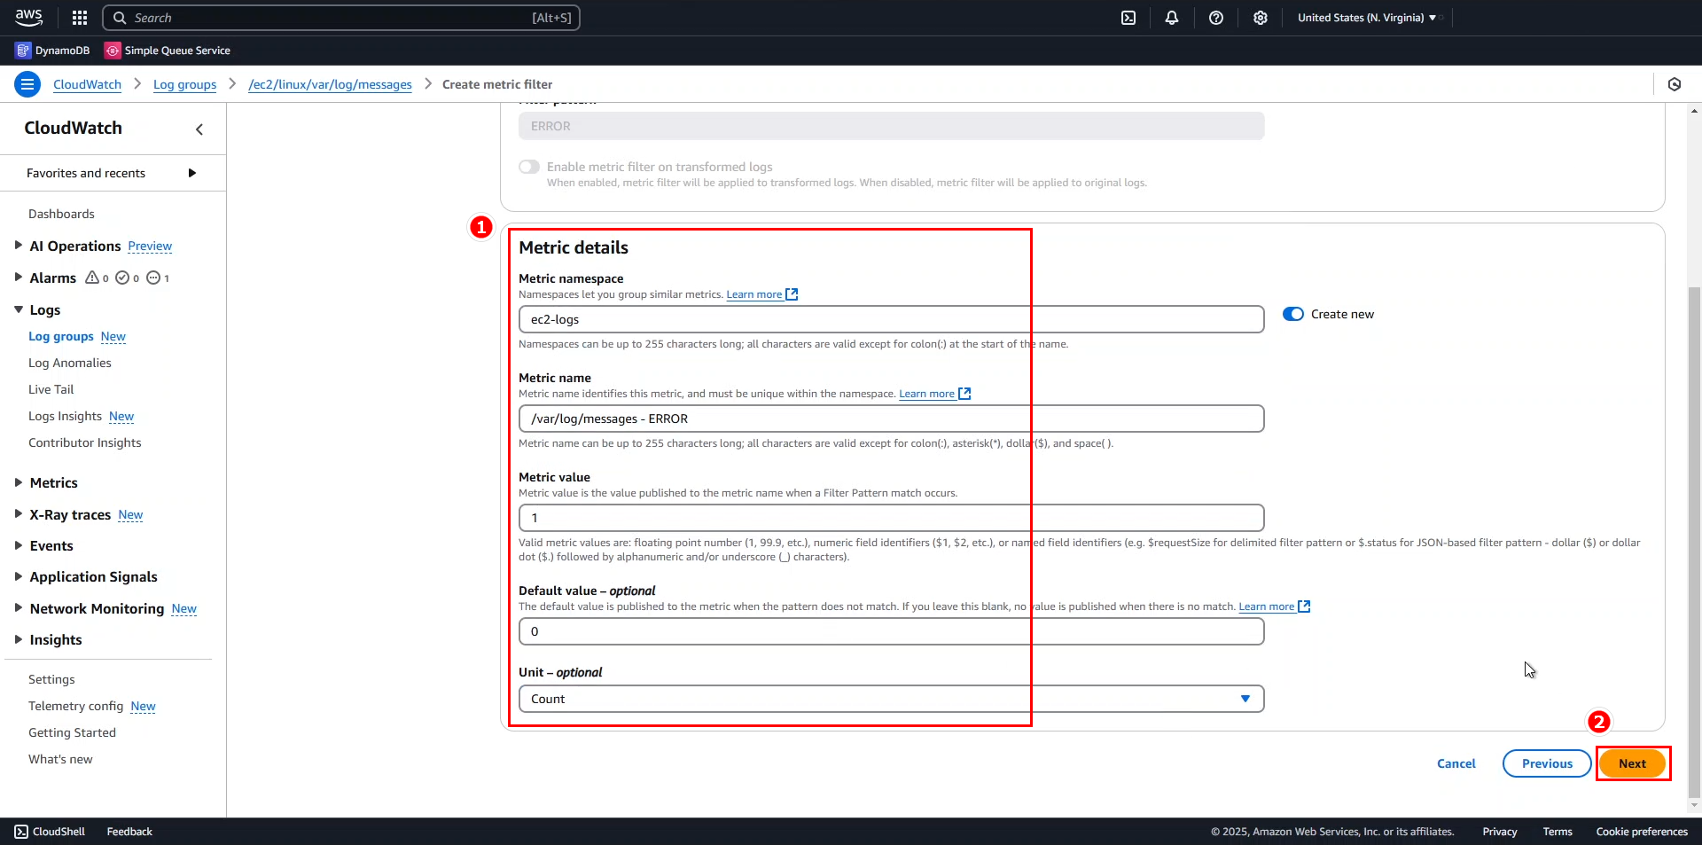The image size is (1702, 845).
Task: Click the AWS logo
Action: click(x=28, y=17)
